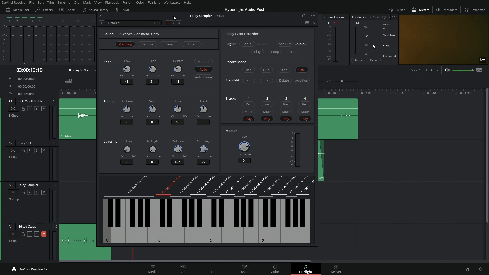The height and width of the screenshot is (275, 489).
Task: Open the Loudness panel options menu
Action: (x=394, y=17)
